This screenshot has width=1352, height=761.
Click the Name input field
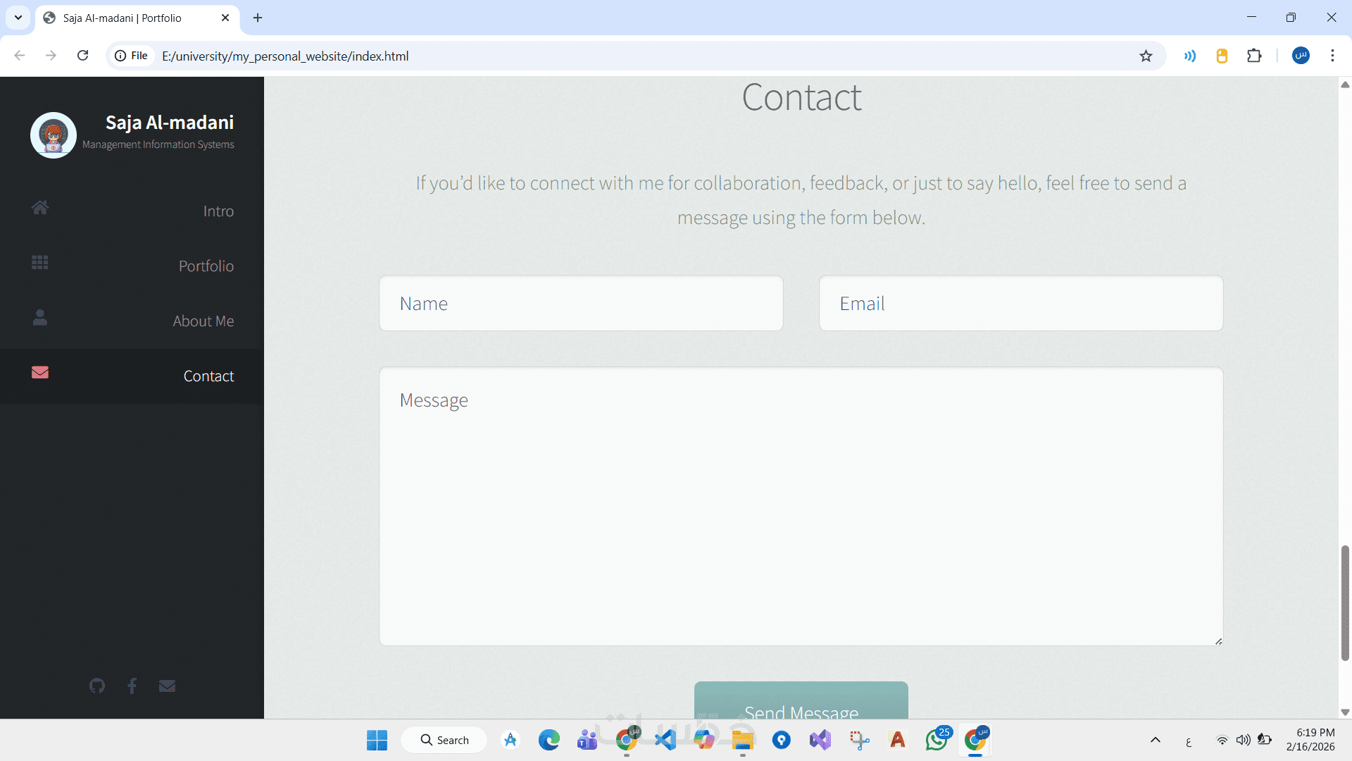pyautogui.click(x=581, y=304)
